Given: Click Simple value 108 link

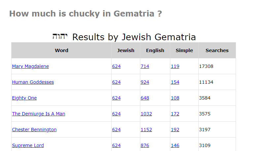Looking at the screenshot, I should 175,98.
